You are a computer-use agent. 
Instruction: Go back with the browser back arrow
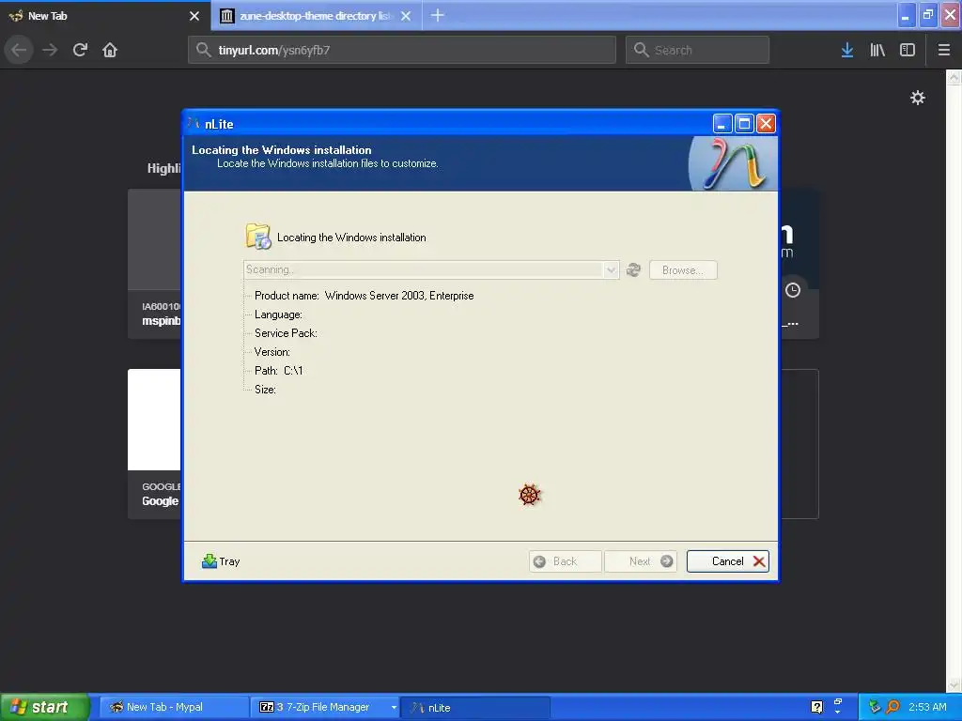tap(19, 50)
